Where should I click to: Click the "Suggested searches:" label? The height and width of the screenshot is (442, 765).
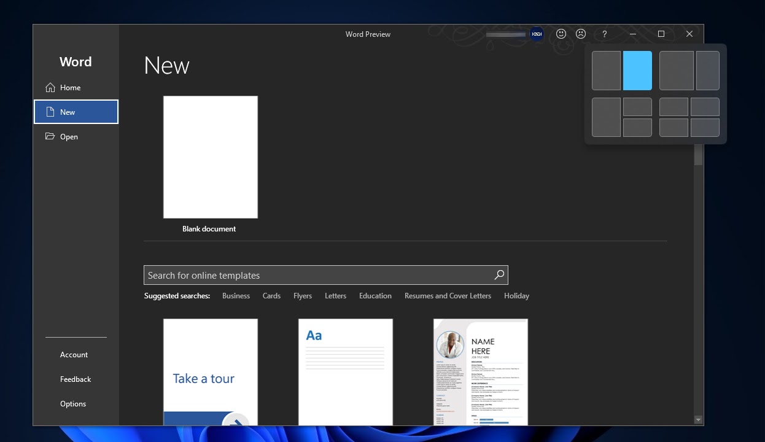177,296
